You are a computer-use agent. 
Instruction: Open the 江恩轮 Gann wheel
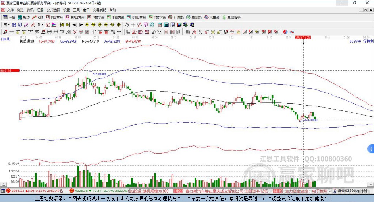(x=176, y=18)
